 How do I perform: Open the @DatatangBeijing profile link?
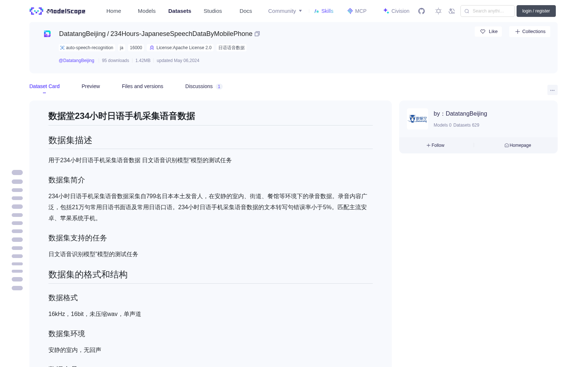point(76,61)
